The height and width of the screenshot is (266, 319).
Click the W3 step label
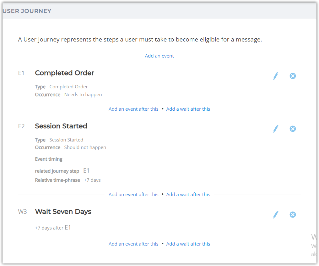[22, 212]
